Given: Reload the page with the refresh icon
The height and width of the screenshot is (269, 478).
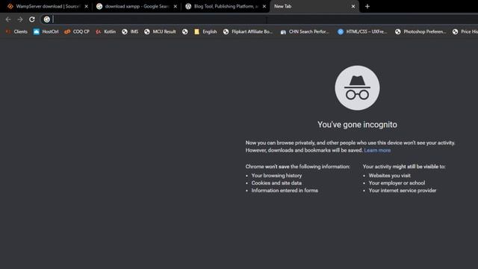Looking at the screenshot, I should 32,19.
